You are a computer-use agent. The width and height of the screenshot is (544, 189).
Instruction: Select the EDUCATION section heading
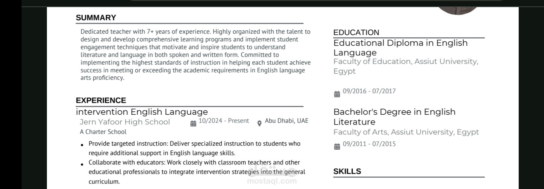356,33
